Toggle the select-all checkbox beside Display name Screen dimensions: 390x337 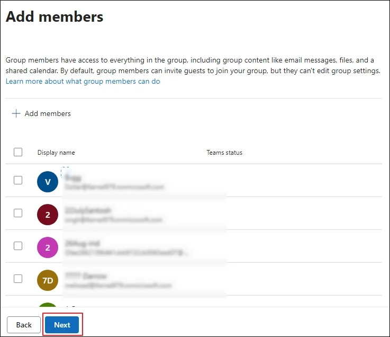[18, 152]
